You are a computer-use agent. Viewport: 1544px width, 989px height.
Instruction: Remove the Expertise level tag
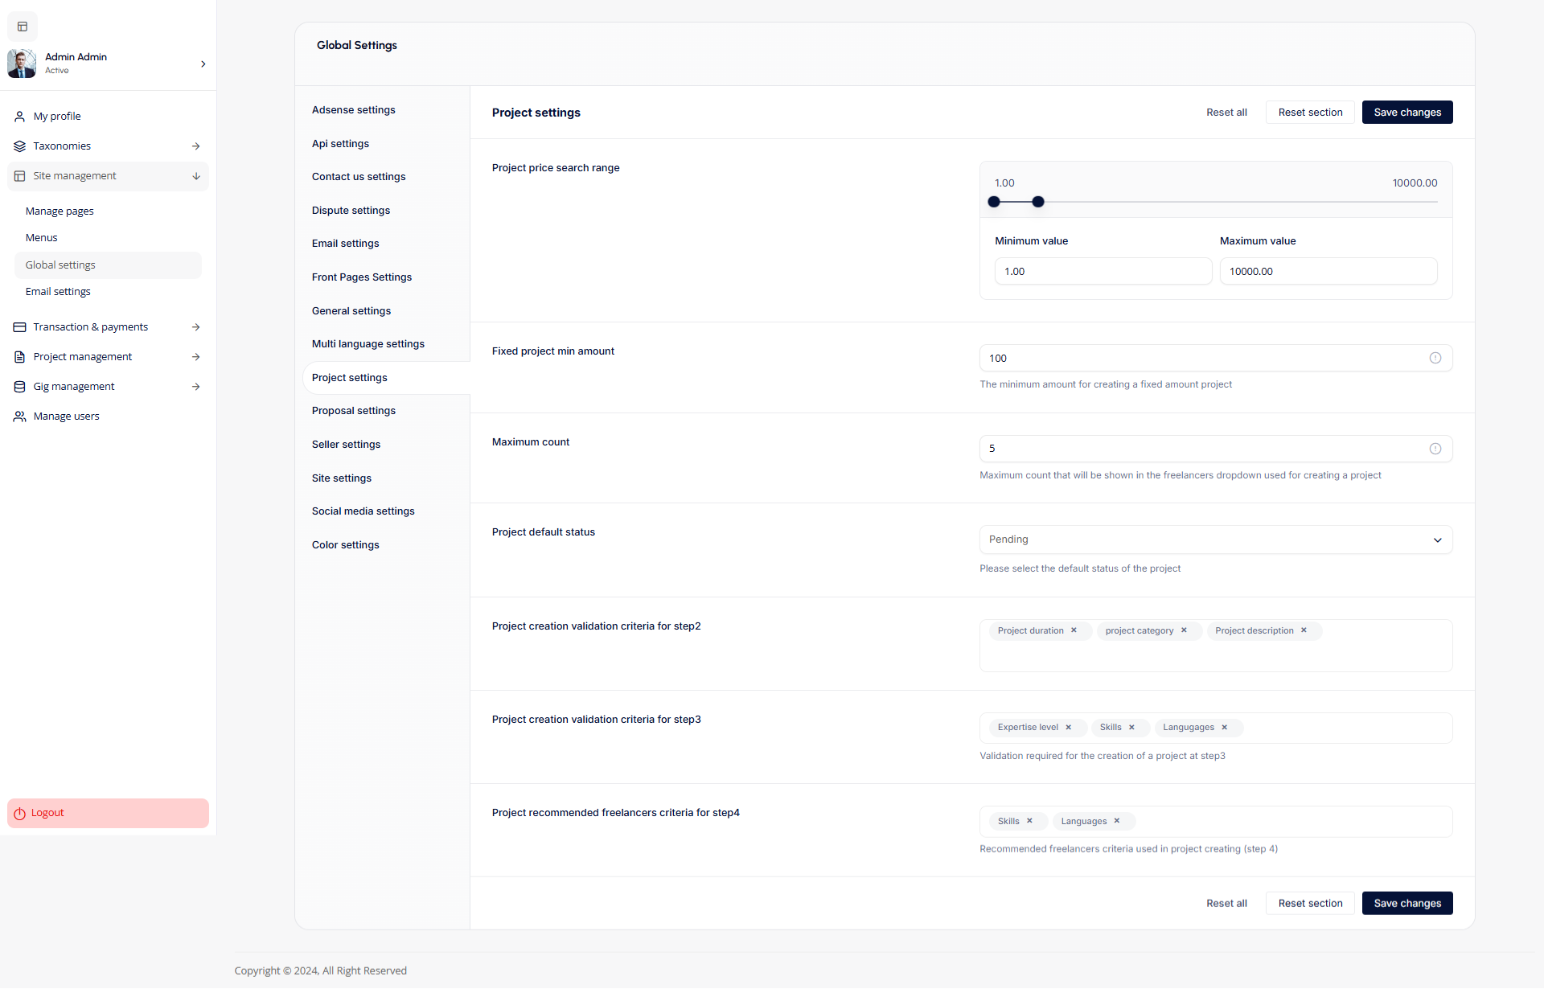[1069, 727]
